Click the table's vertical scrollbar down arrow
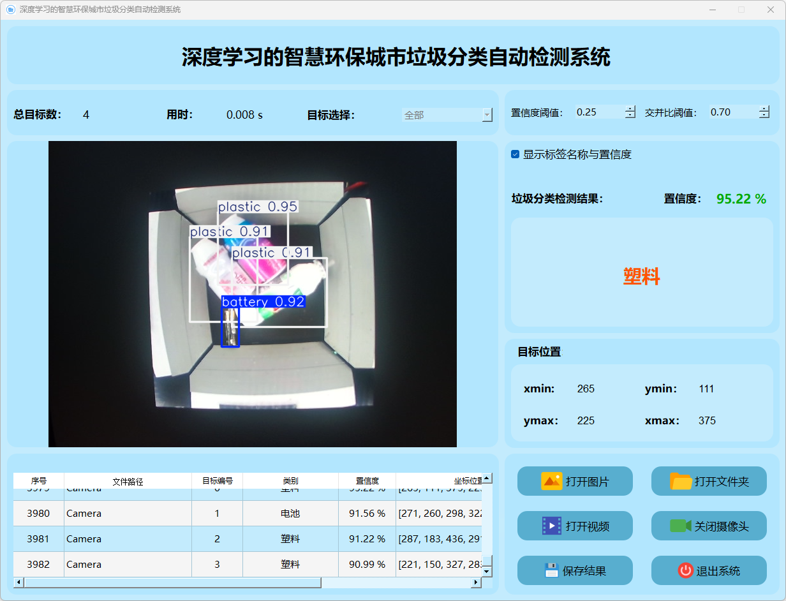 coord(487,572)
